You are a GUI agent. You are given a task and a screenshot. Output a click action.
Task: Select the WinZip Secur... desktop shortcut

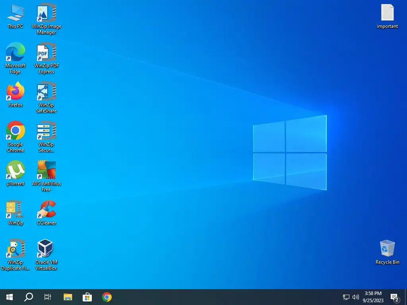[x=47, y=137]
